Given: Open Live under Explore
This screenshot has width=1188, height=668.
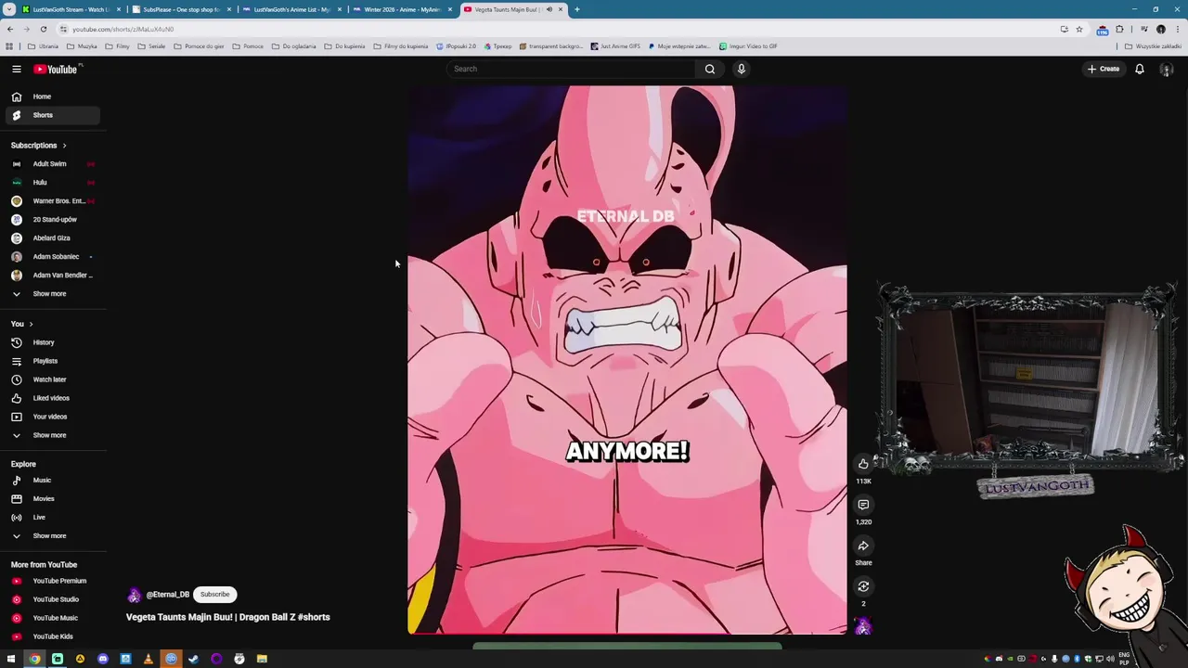Looking at the screenshot, I should point(52,518).
